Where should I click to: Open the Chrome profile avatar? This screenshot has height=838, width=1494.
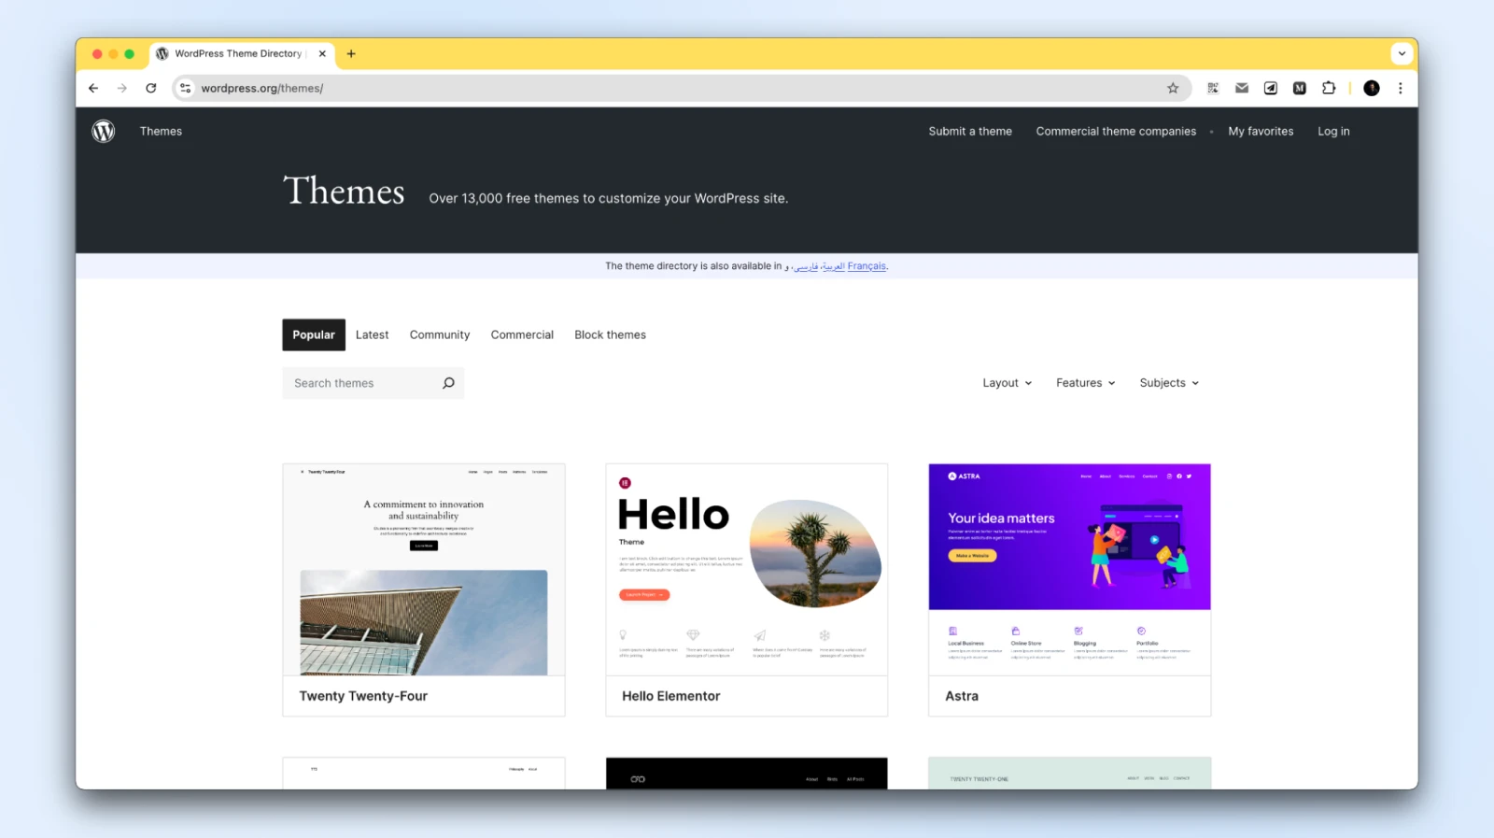[x=1372, y=88]
